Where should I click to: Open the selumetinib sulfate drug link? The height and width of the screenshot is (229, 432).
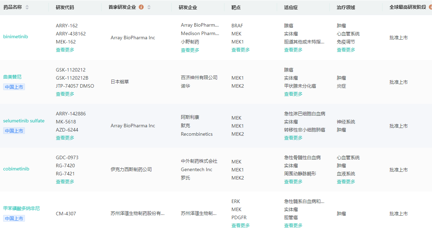point(24,121)
